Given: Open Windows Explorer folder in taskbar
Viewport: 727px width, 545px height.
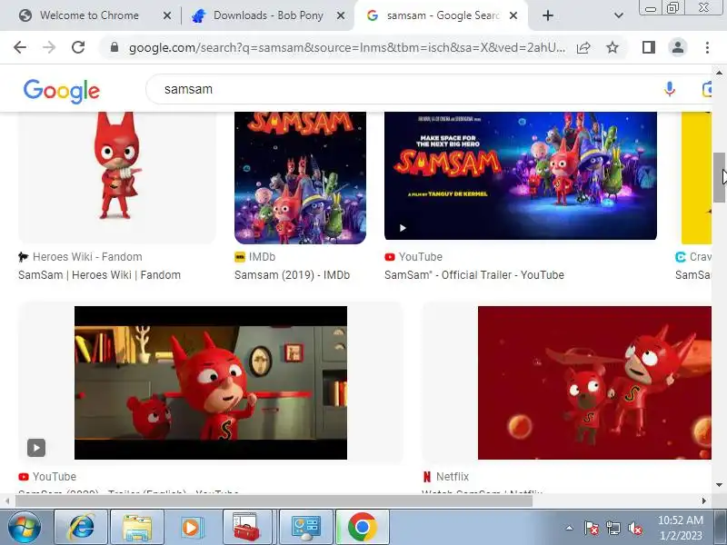Looking at the screenshot, I should click(x=137, y=527).
